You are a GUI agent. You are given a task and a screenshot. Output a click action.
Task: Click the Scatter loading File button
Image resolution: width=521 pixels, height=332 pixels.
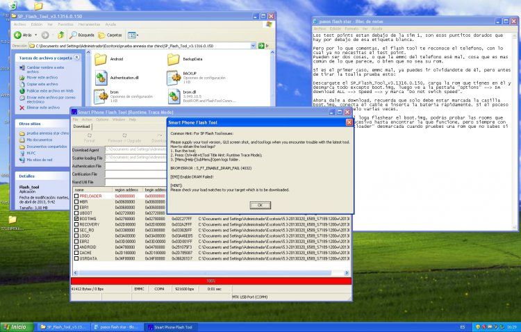tap(88, 158)
